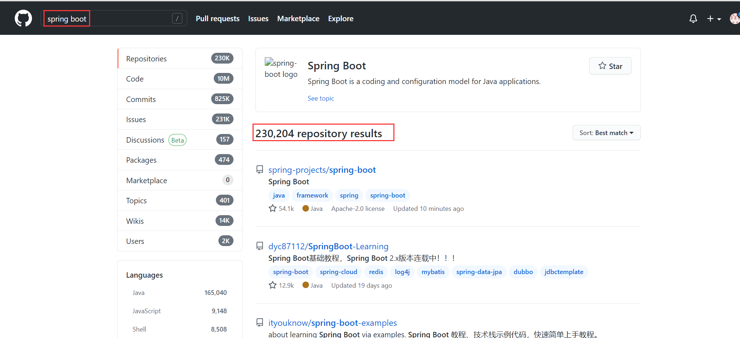This screenshot has width=740, height=338.
Task: Click the log4j topic tag
Action: (402, 272)
